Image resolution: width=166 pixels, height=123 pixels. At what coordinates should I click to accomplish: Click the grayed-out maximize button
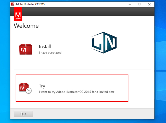139,4
